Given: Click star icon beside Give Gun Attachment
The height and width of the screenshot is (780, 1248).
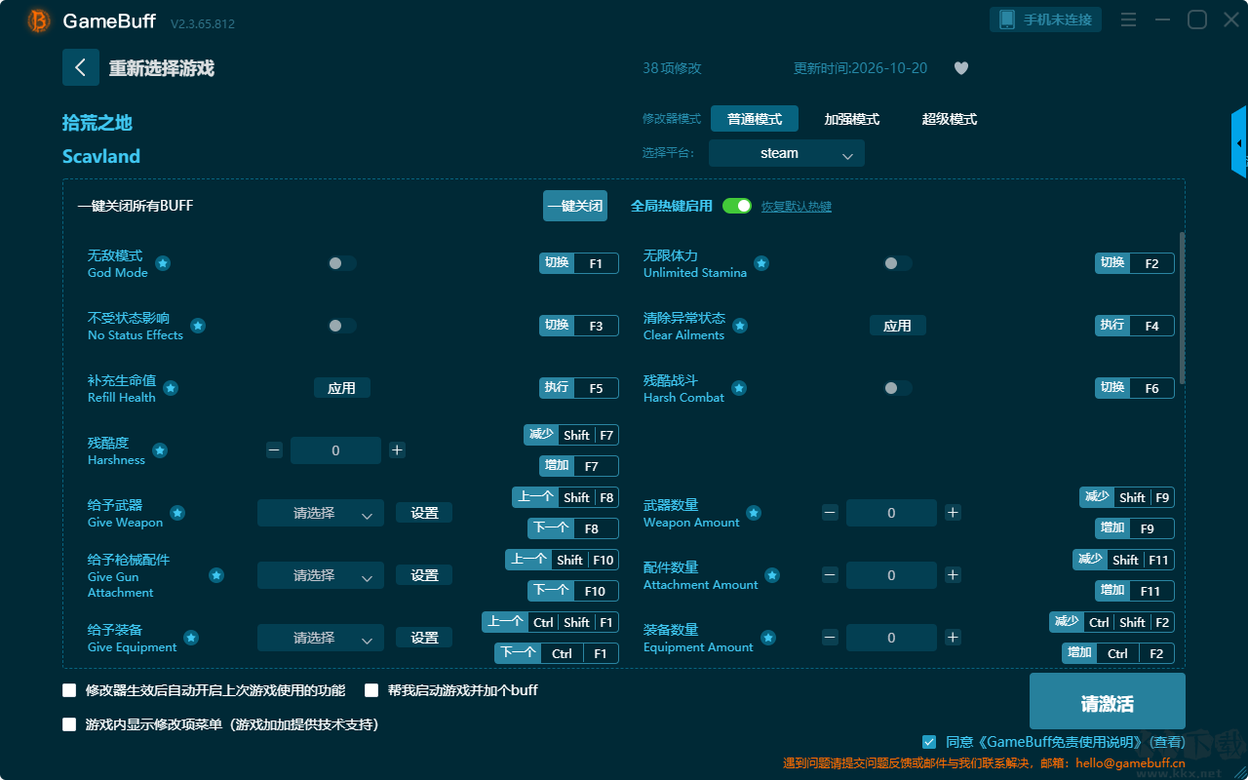Looking at the screenshot, I should [x=216, y=575].
